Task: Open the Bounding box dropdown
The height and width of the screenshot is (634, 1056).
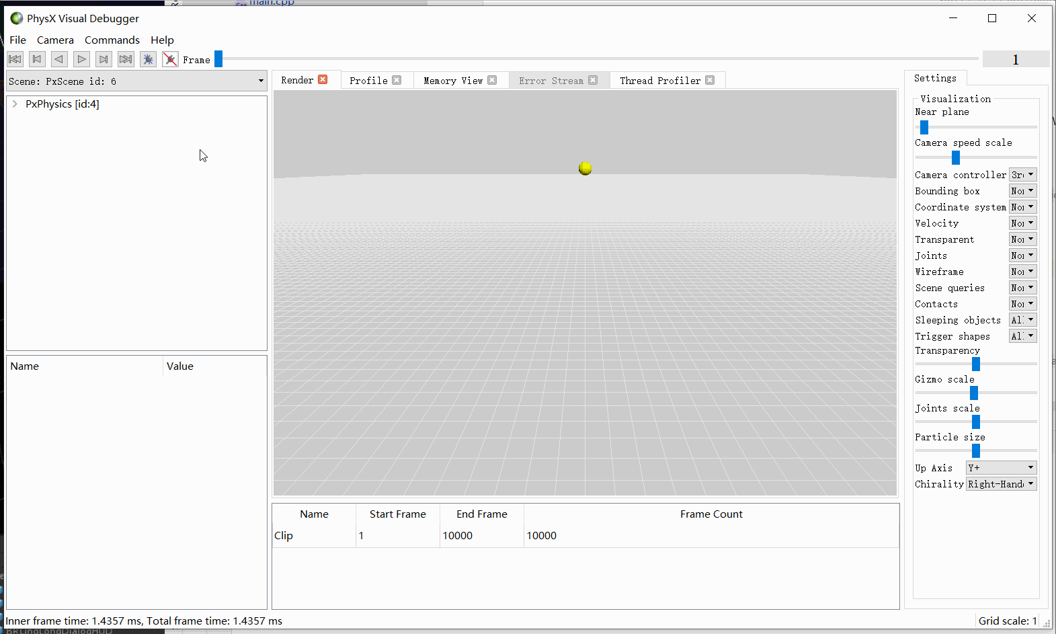Action: click(x=1022, y=191)
